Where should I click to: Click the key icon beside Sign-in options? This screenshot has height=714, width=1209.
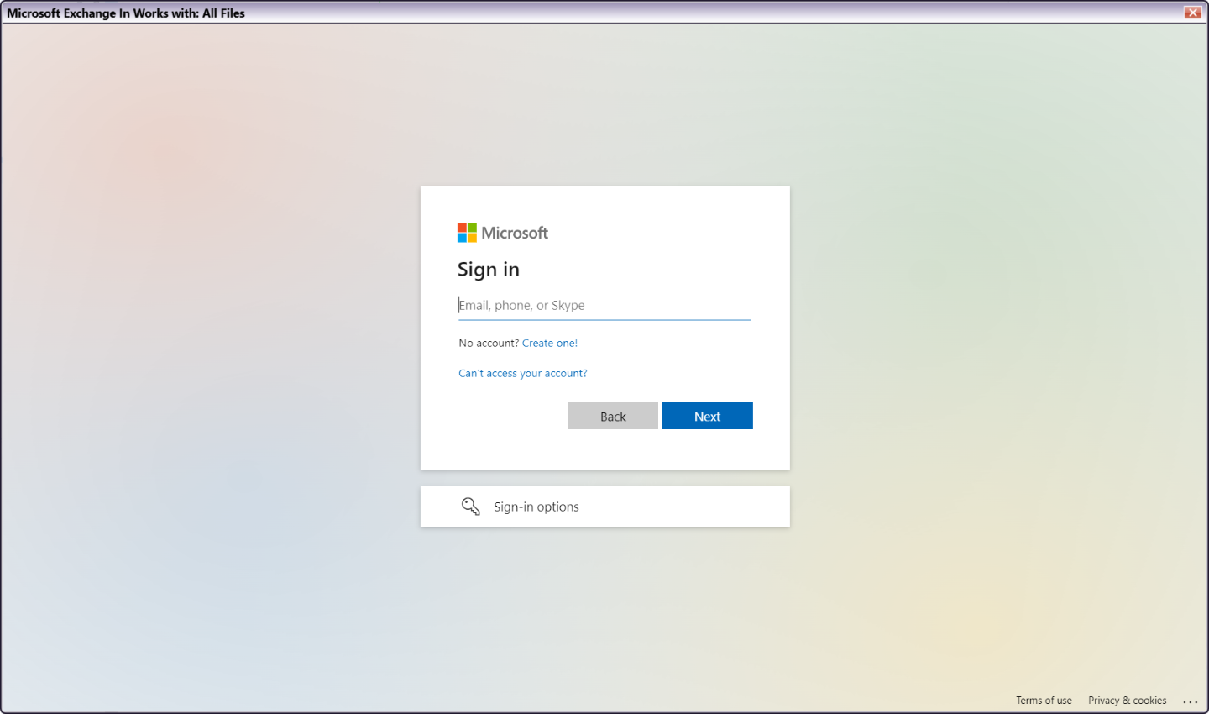tap(471, 507)
